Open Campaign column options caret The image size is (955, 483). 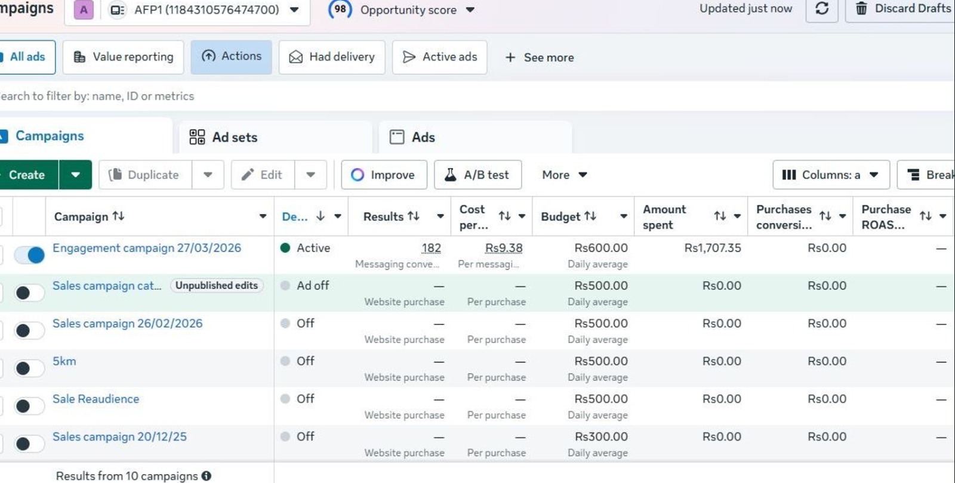(x=263, y=216)
